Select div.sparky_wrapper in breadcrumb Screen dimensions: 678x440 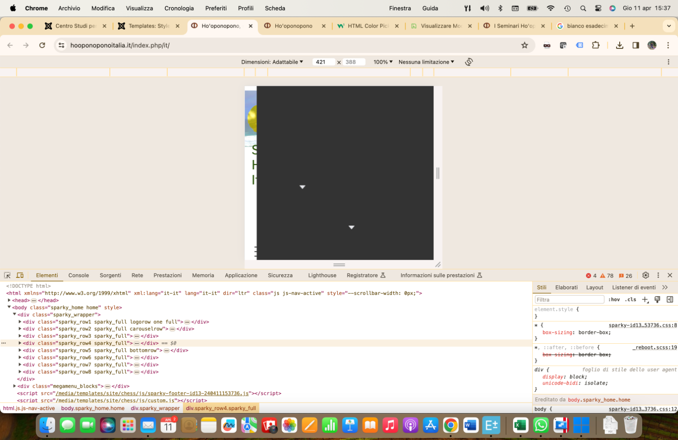155,408
